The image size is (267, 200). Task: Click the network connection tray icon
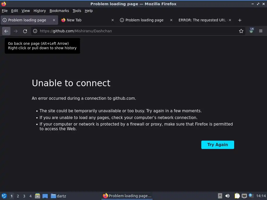tap(244, 196)
